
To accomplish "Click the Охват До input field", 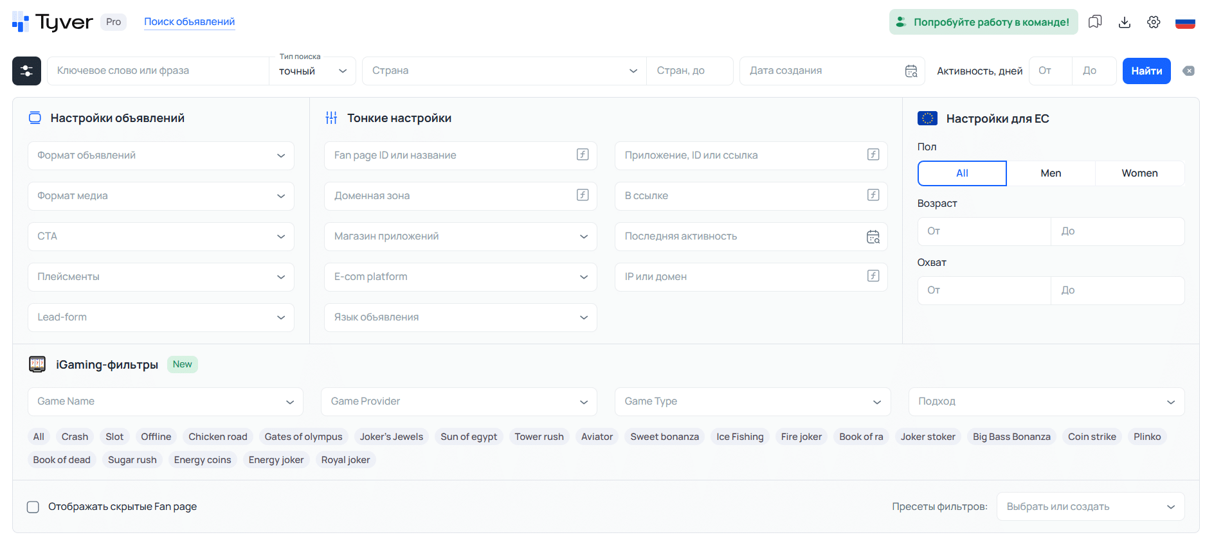I will tap(1118, 290).
